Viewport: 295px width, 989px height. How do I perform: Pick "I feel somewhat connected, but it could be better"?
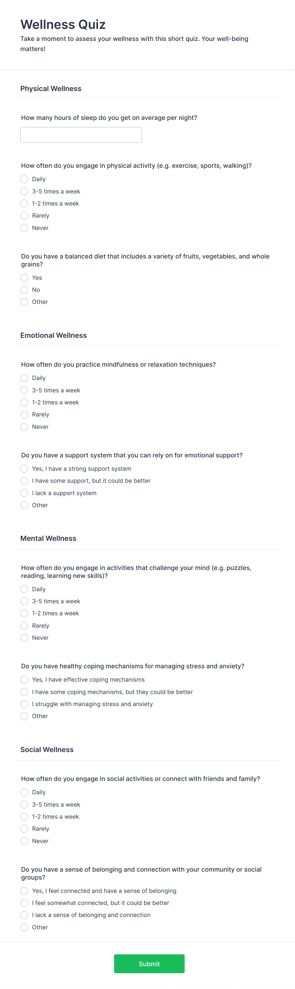pos(24,903)
